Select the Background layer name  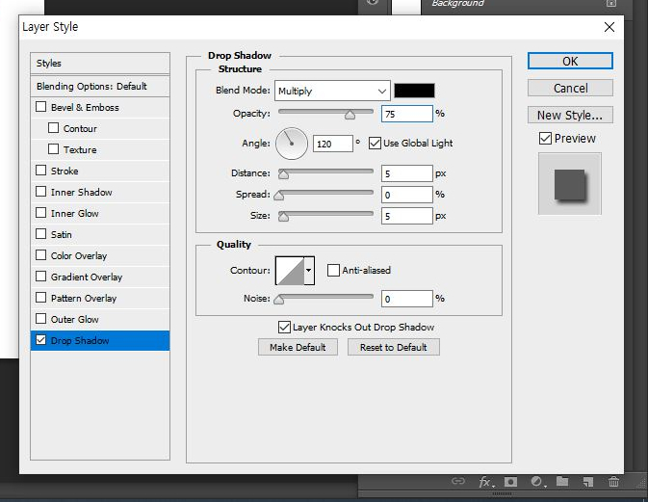[457, 3]
